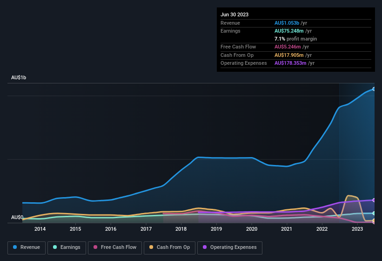382x261 pixels.
Task: Click the AU$5.246m free cash flow value
Action: (288, 47)
